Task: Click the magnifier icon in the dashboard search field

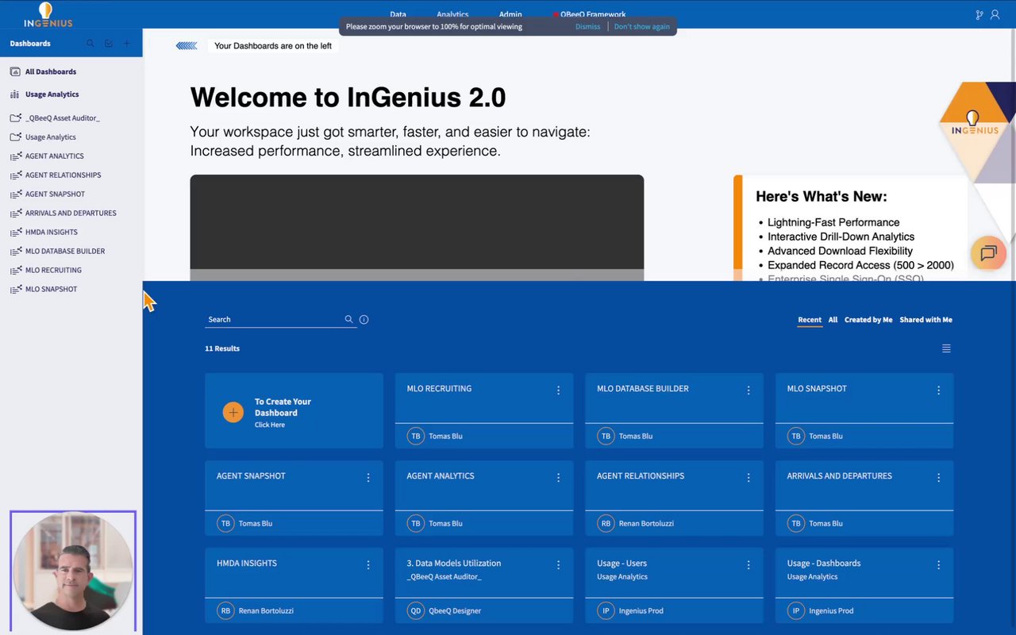Action: point(348,319)
